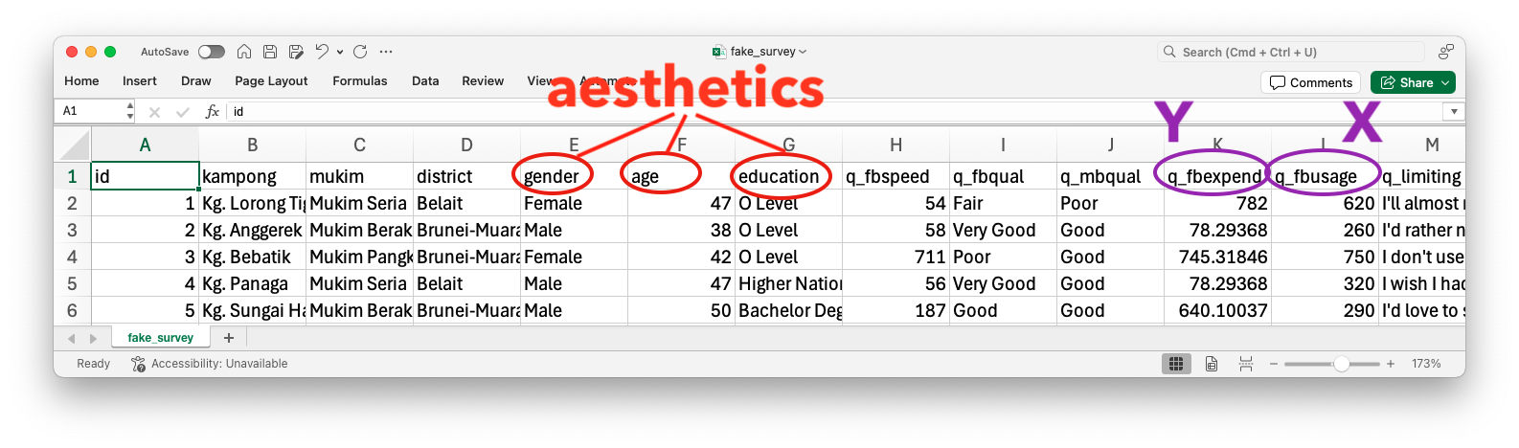Click the Comments button
This screenshot has width=1519, height=448.
click(x=1310, y=82)
